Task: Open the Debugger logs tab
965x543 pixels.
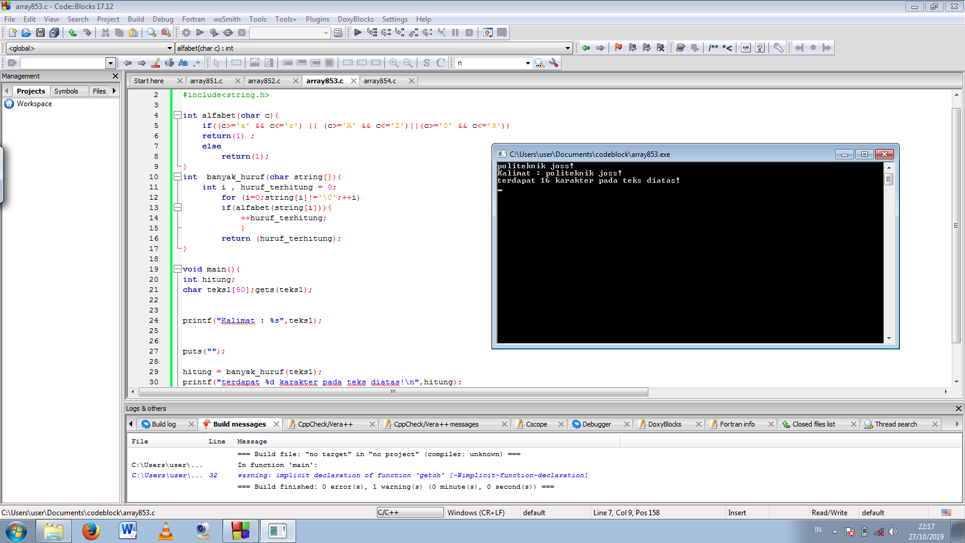Action: (596, 424)
